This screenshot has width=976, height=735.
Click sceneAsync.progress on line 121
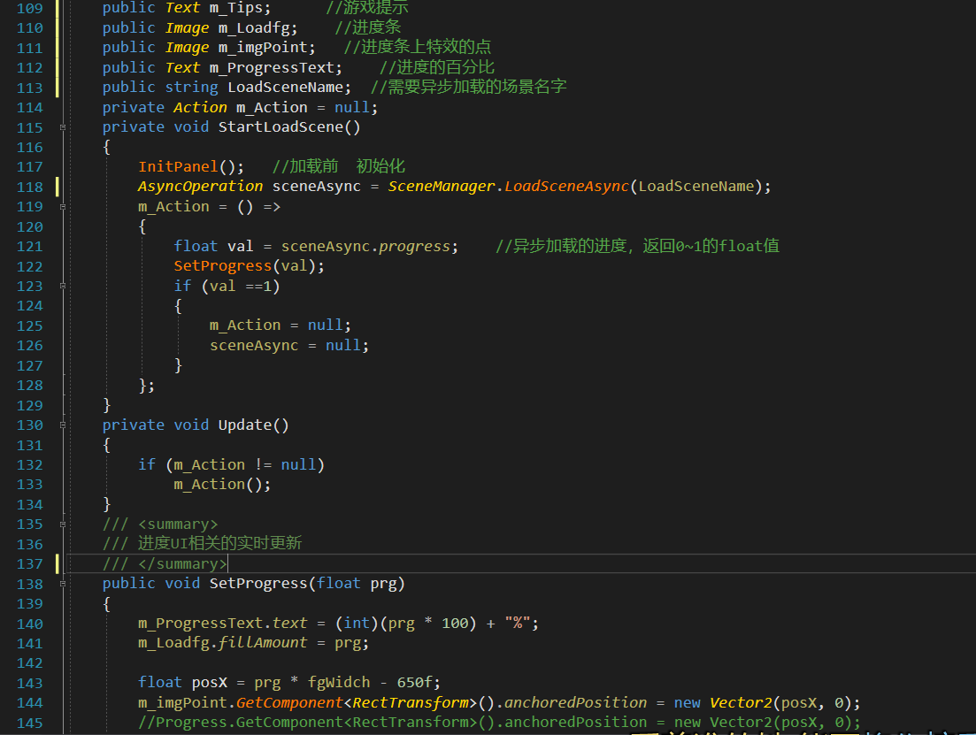coord(365,246)
